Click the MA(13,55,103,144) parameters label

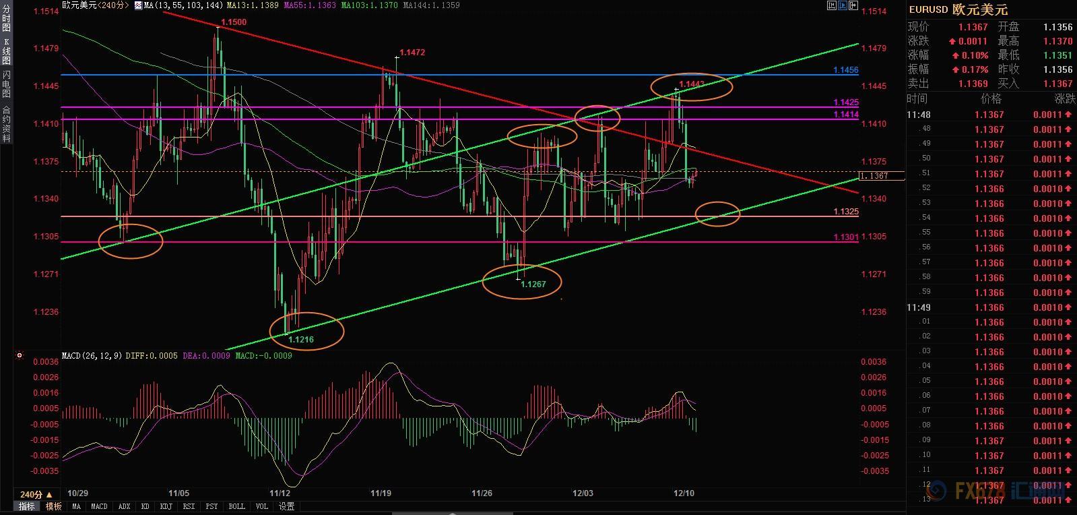point(184,5)
